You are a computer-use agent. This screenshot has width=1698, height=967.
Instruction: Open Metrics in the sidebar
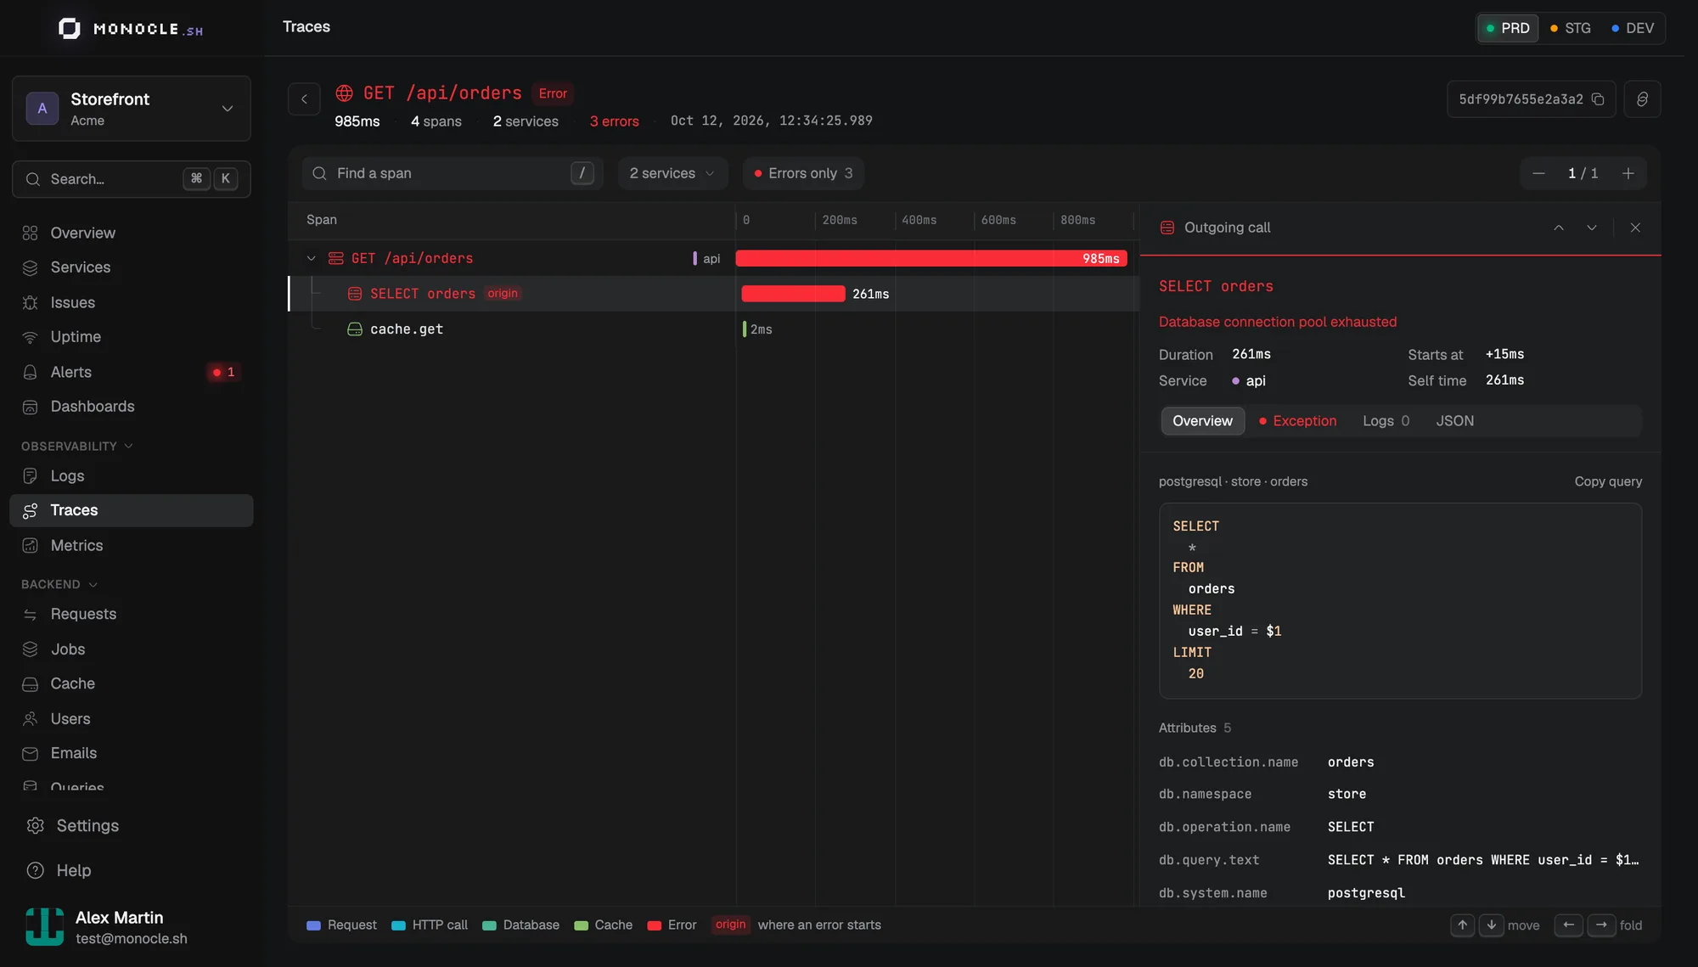132,545
